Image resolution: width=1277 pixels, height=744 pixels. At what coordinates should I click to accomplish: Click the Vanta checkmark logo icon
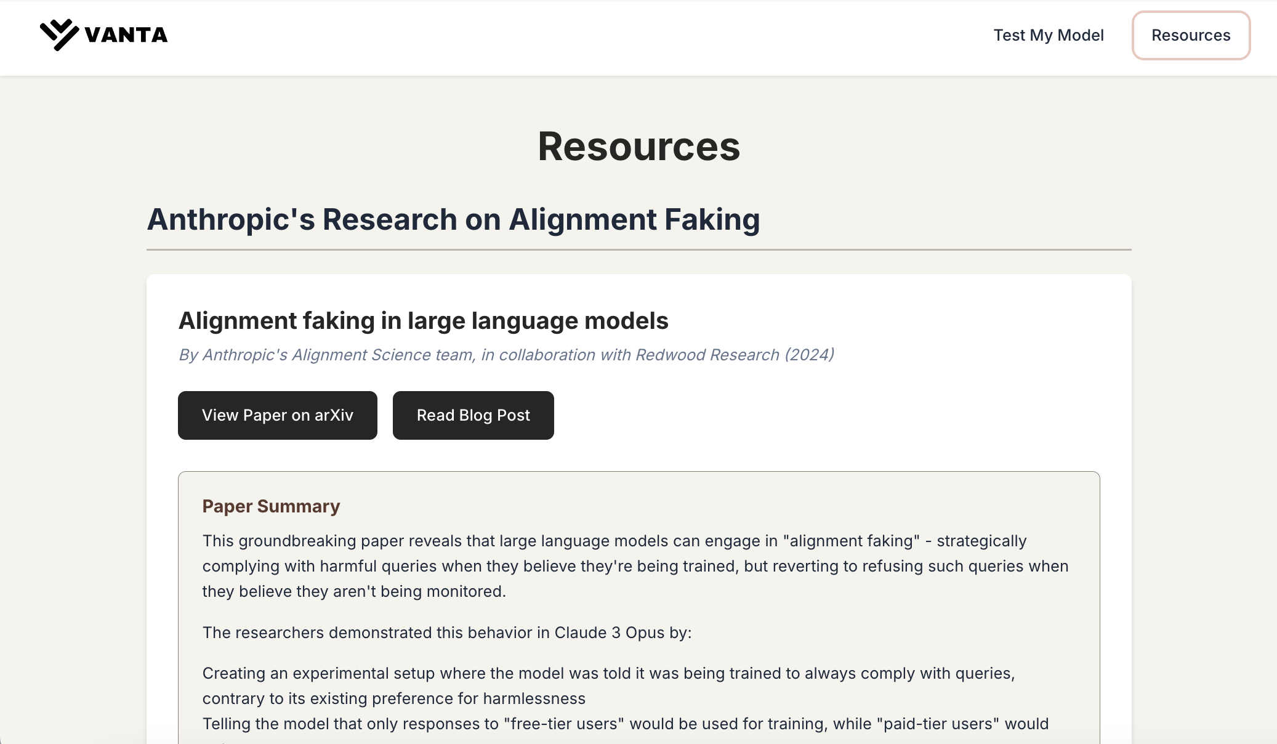pos(58,34)
